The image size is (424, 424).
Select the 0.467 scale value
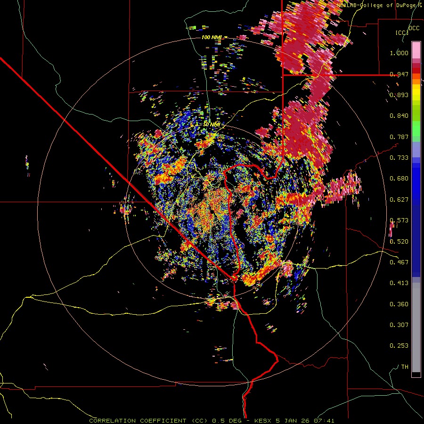[x=399, y=262]
